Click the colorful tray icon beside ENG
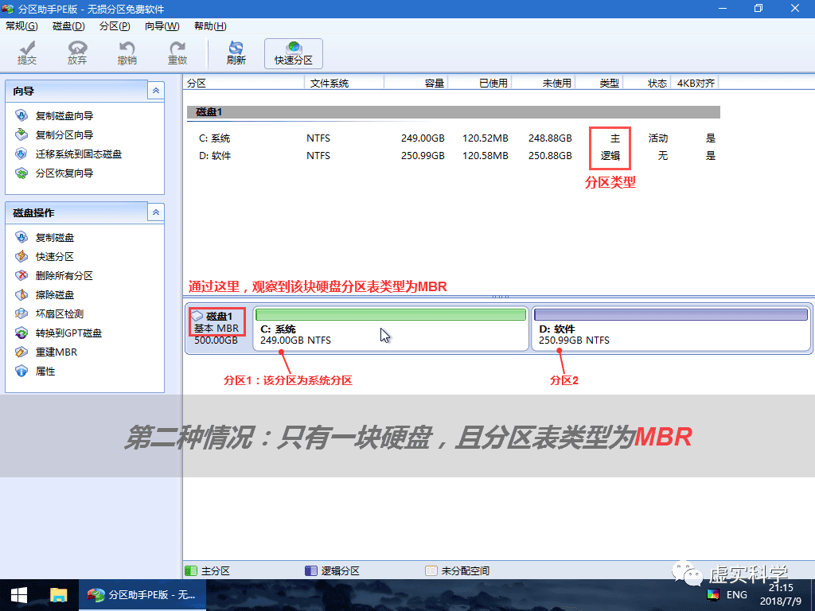Screen dimensions: 815x611 coord(713,595)
